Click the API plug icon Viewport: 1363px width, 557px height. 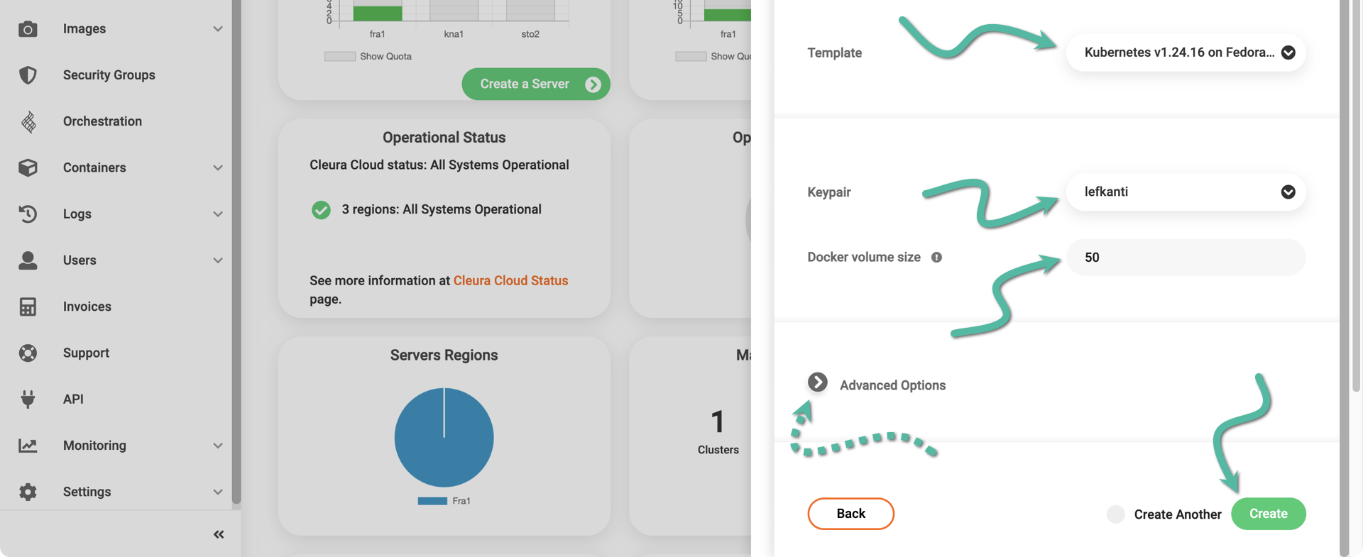pos(28,399)
